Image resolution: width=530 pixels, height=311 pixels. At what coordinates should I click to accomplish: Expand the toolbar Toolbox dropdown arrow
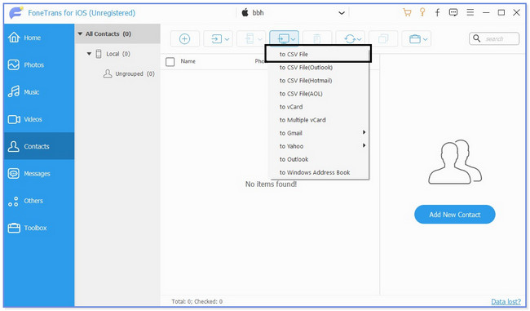(x=425, y=39)
